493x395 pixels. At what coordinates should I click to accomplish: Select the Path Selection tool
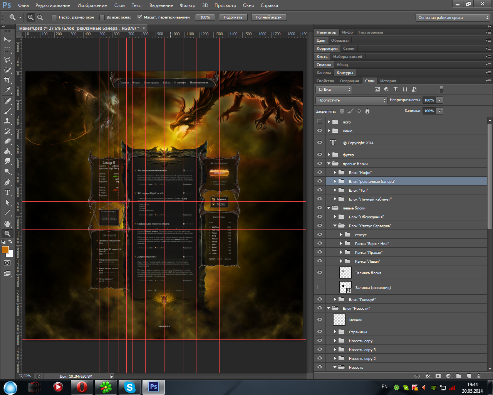click(x=7, y=202)
